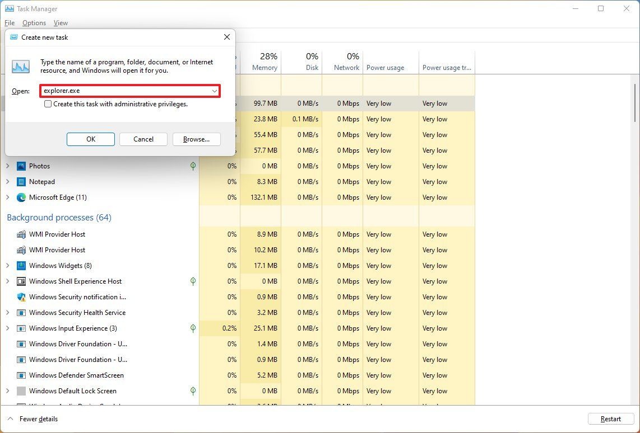Click the Windows Shell Experience Host icon
Screen dimensions: 640x433
[x=21, y=281]
